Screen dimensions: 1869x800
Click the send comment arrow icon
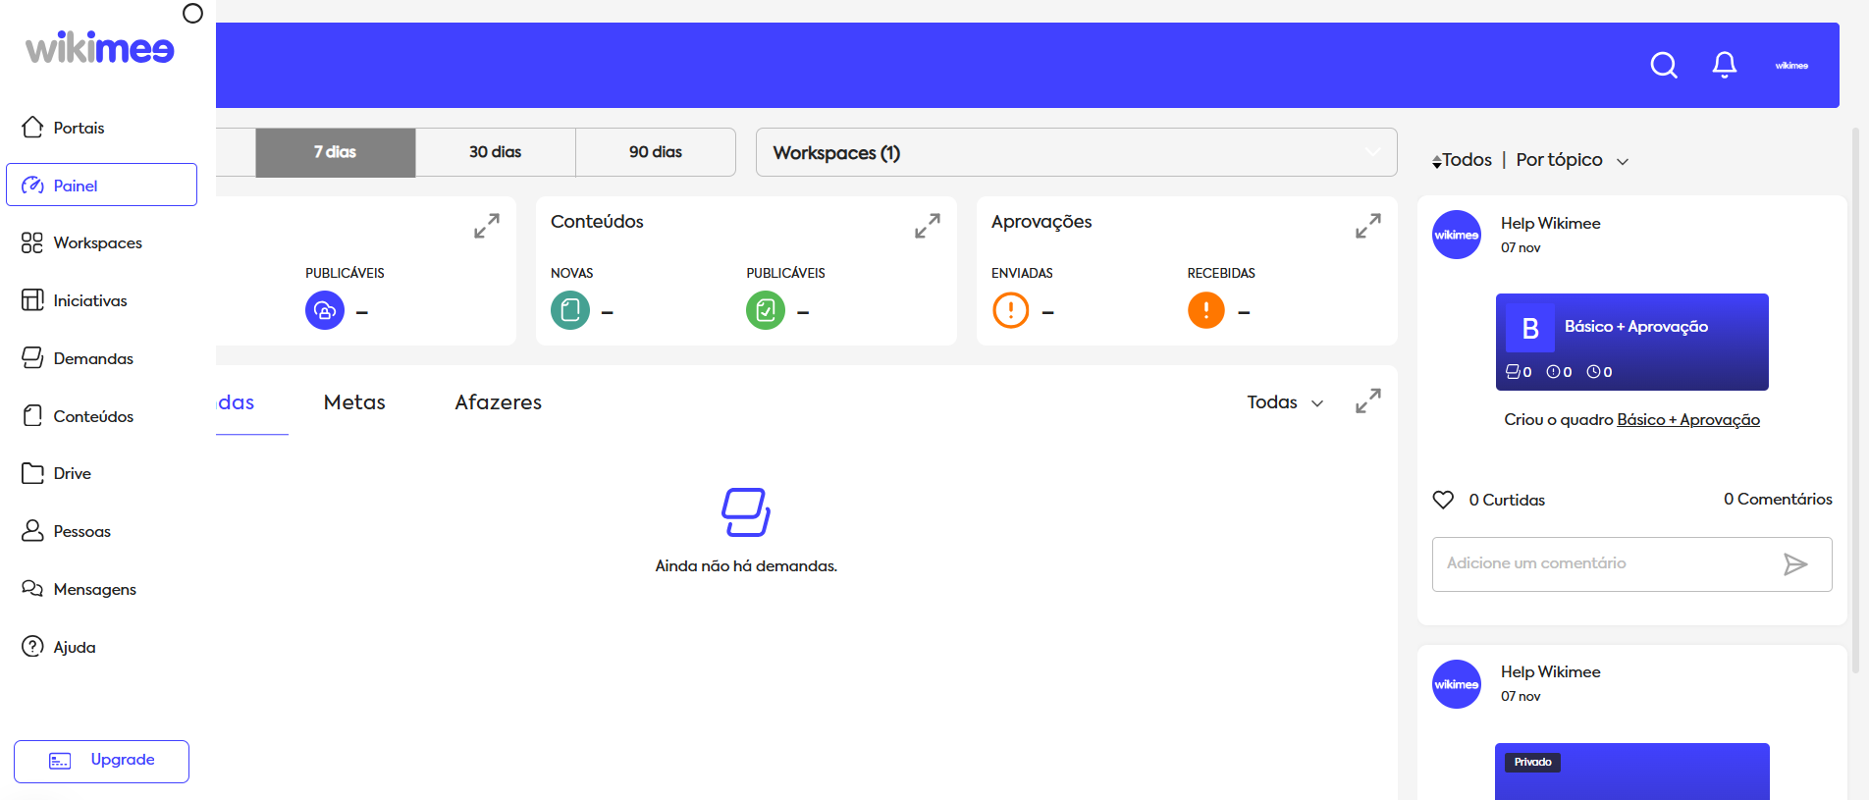tap(1794, 564)
